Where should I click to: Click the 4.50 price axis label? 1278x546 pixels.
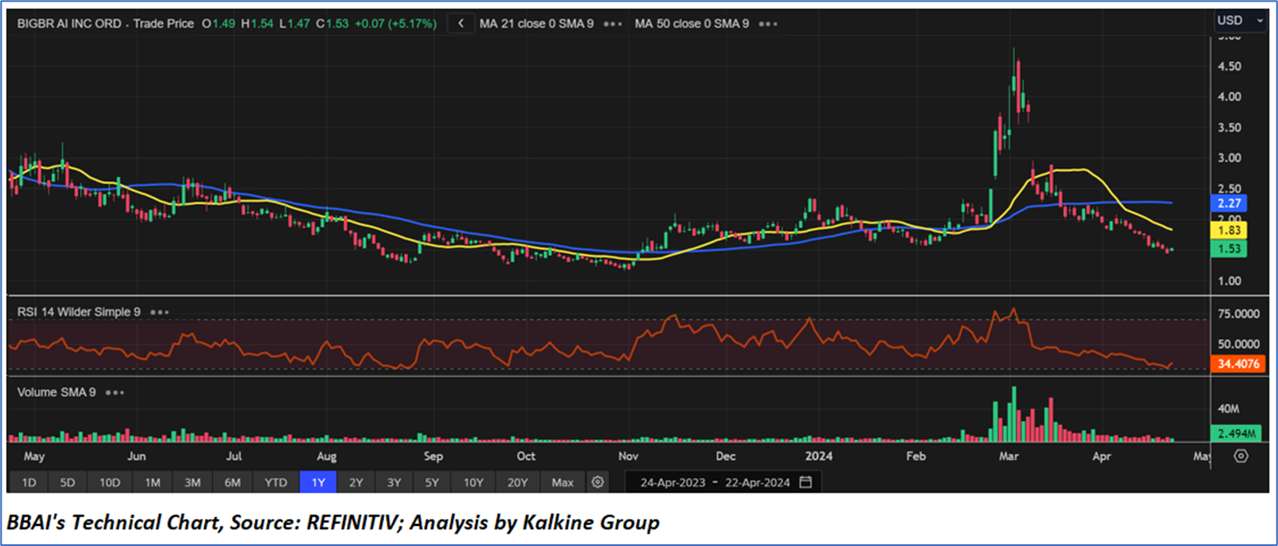point(1228,67)
